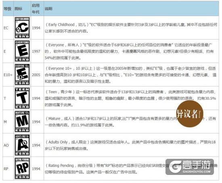
Task: Click the Everyone E rating icon
Action: (22, 51)
